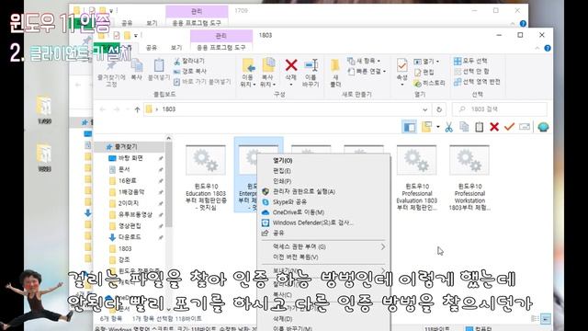Switch to large icons view button in status bar
588x331 pixels.
click(546, 319)
